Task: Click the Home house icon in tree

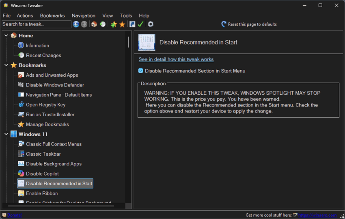Action: [x=14, y=35]
